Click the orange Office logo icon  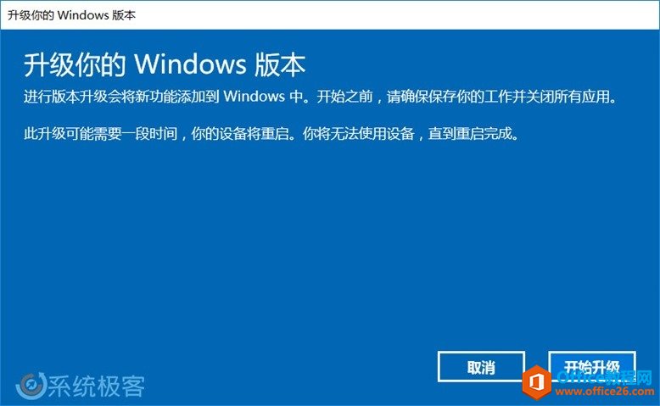[537, 382]
